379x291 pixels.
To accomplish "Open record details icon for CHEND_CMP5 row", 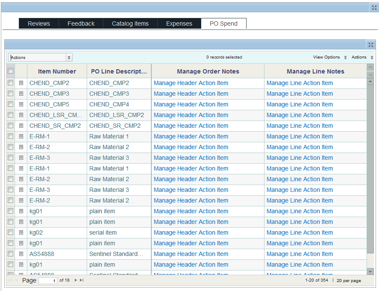I will pyautogui.click(x=21, y=104).
